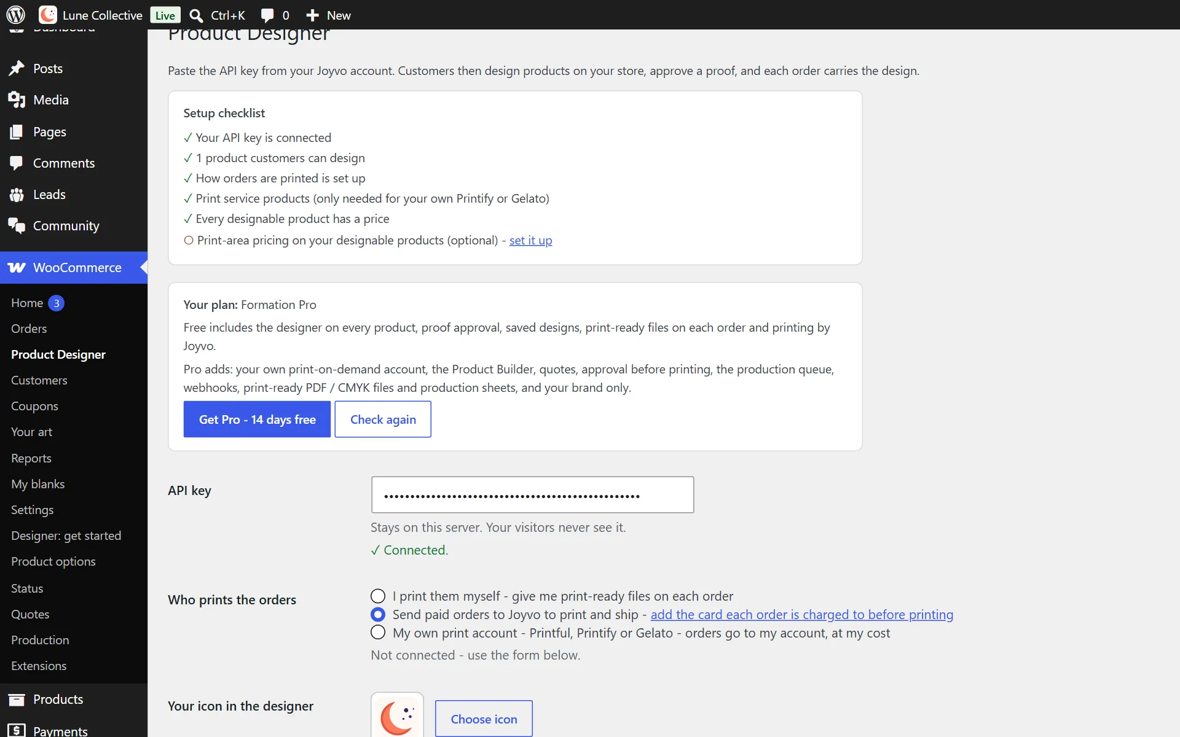Click the Community chat icon
Image resolution: width=1180 pixels, height=737 pixels.
point(17,226)
